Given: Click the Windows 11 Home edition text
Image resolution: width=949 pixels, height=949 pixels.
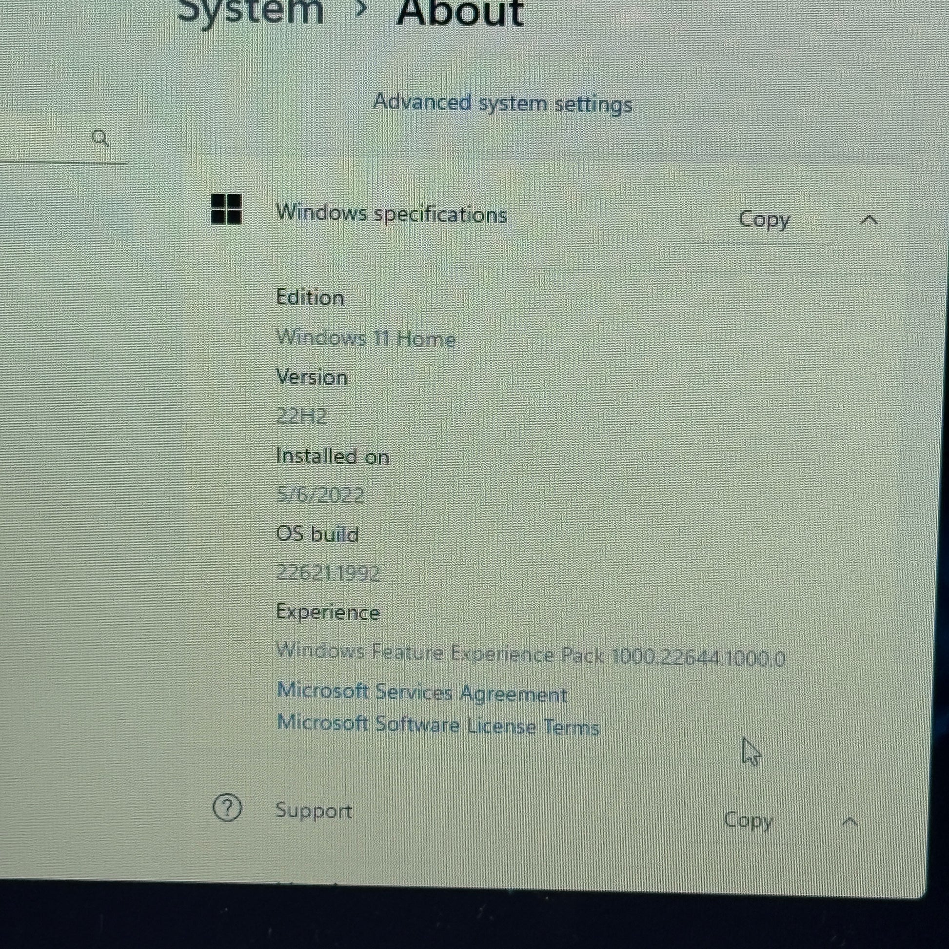Looking at the screenshot, I should [365, 338].
